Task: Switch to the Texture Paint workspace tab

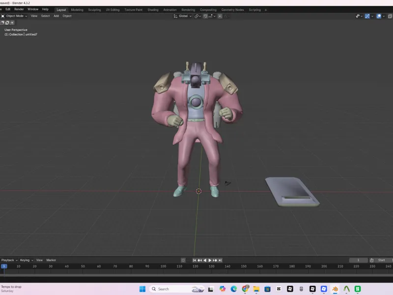Action: (x=133, y=10)
